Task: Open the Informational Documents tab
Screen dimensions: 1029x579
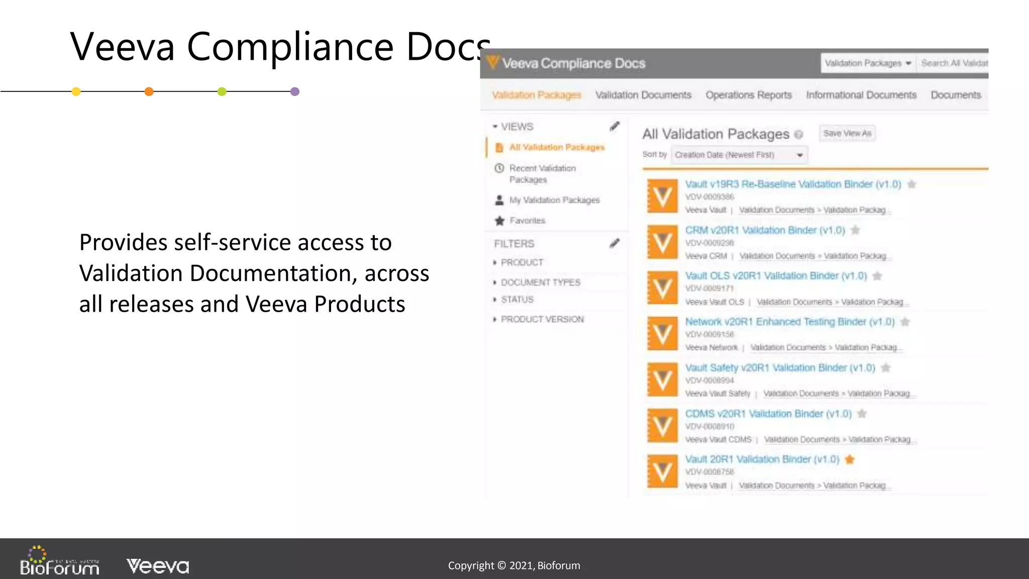Action: point(861,95)
